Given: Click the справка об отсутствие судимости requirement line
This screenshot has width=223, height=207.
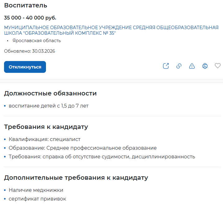Looking at the screenshot, I should pyautogui.click(x=102, y=156).
